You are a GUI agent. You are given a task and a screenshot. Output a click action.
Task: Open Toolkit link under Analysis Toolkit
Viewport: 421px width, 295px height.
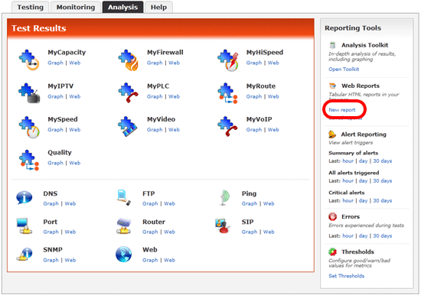[x=344, y=70]
